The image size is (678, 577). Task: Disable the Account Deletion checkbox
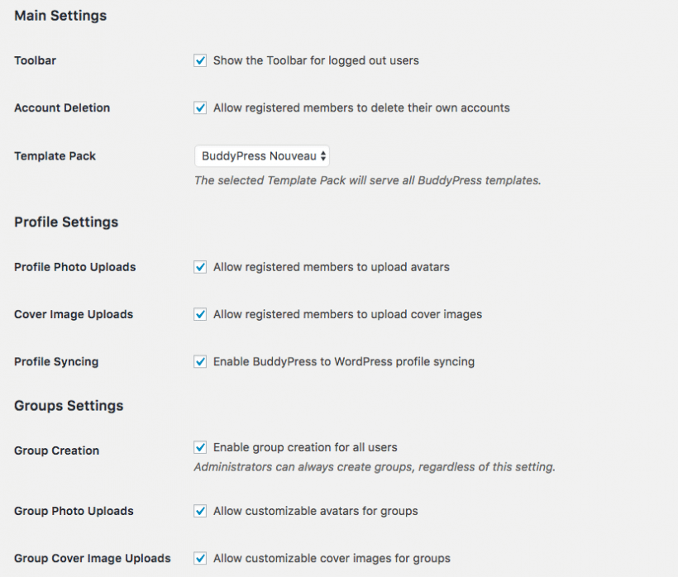point(200,107)
